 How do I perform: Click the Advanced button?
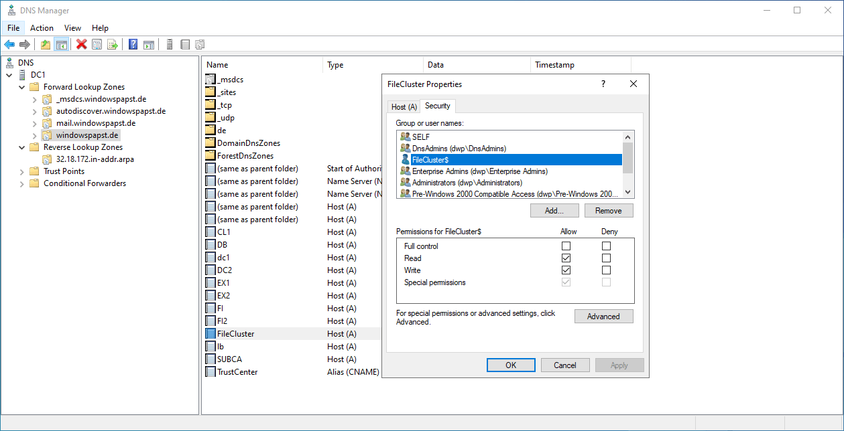(603, 317)
